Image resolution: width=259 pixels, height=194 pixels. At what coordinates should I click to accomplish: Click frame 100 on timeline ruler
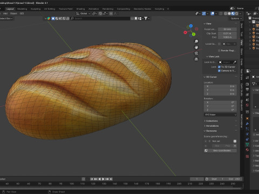[x=72, y=184]
